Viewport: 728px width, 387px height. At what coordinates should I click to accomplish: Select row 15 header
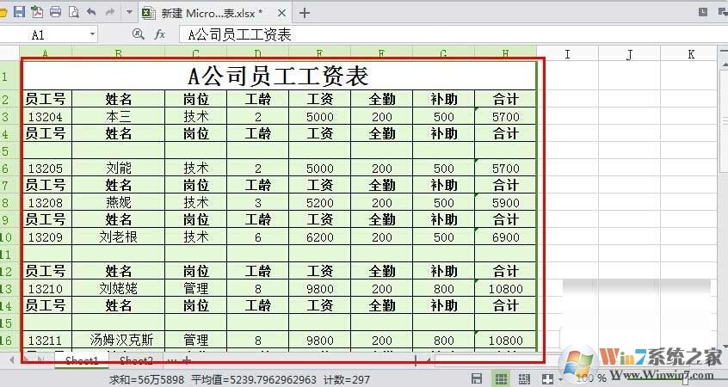click(x=9, y=323)
